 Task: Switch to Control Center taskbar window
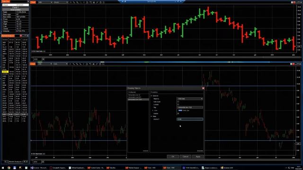pos(96,168)
